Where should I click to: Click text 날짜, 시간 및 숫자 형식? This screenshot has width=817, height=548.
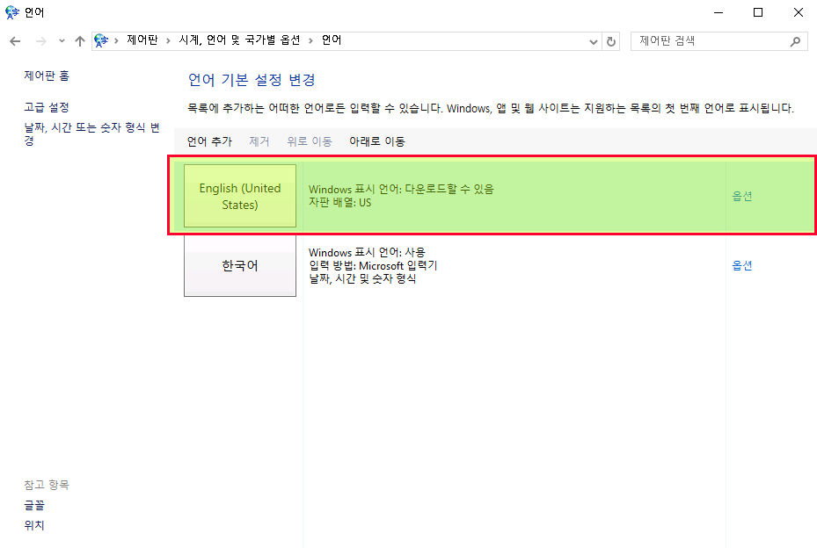[x=362, y=278]
